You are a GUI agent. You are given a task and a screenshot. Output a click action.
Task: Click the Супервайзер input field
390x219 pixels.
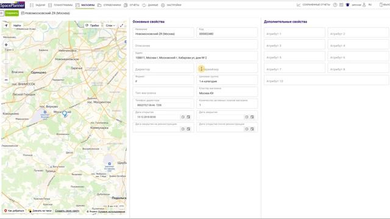[227, 68]
